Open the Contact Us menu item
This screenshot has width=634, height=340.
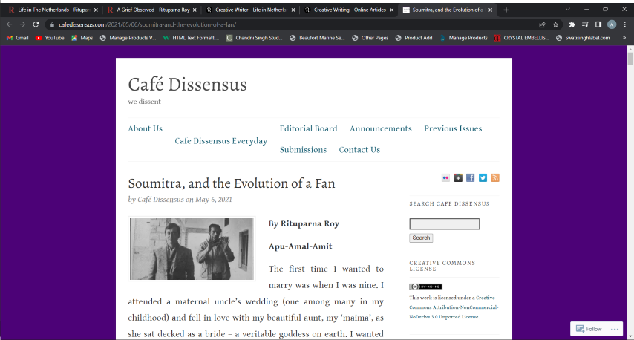[359, 149]
